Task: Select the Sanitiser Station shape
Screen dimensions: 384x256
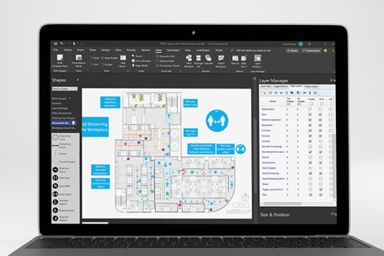Action: click(61, 202)
